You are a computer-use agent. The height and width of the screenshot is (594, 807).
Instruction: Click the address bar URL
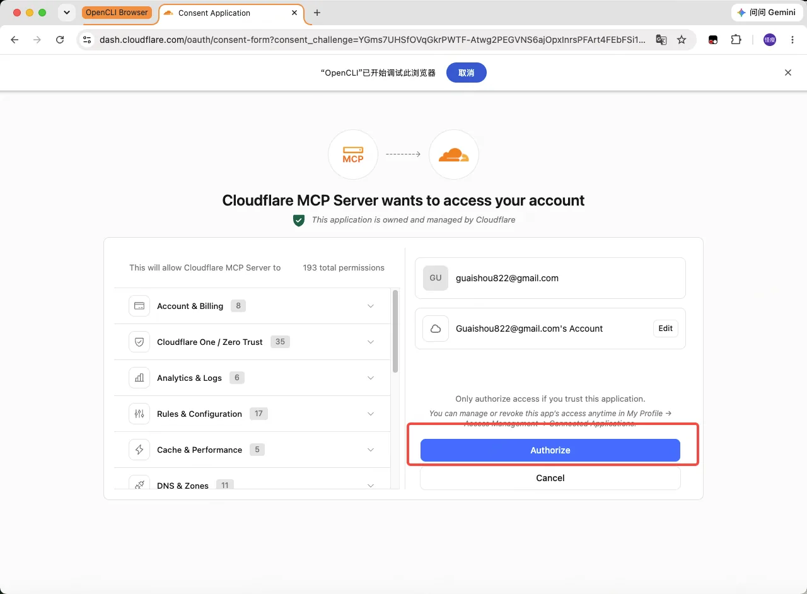coord(372,39)
